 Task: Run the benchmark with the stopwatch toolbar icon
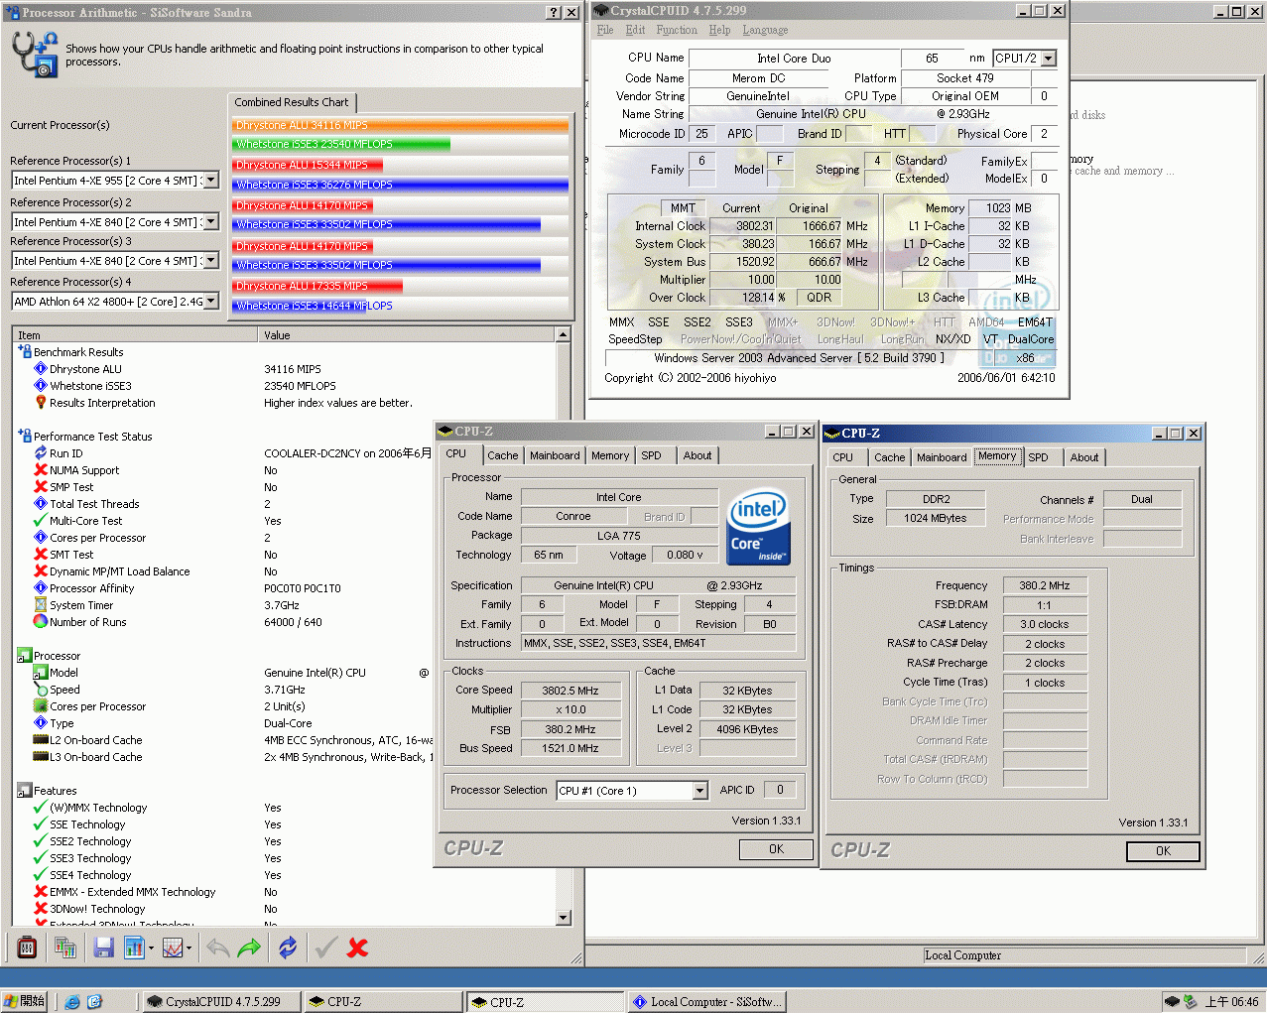coord(27,948)
